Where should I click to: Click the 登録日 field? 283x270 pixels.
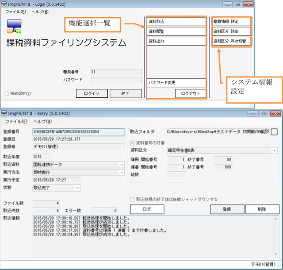coord(79,139)
